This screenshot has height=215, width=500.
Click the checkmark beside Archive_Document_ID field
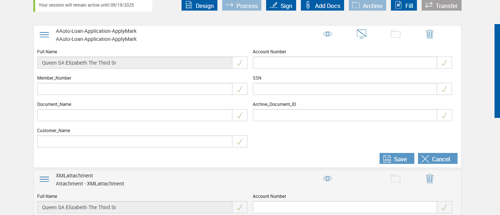tap(444, 115)
